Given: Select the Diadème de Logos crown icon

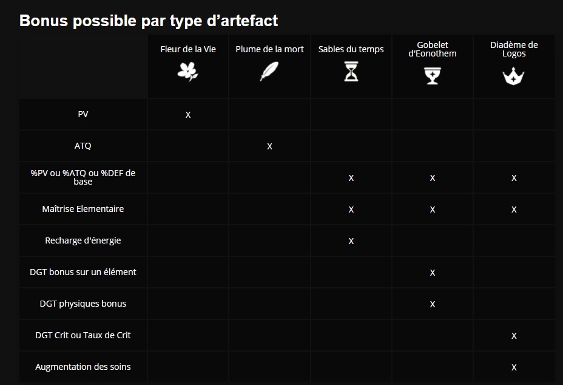Looking at the screenshot, I should [513, 76].
